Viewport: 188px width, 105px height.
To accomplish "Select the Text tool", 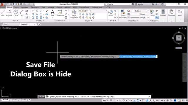I will tap(53, 13).
